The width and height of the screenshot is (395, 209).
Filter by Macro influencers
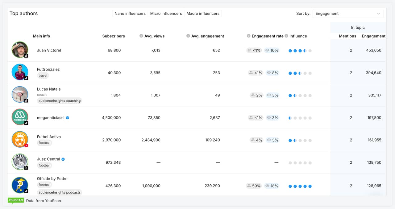tap(203, 14)
